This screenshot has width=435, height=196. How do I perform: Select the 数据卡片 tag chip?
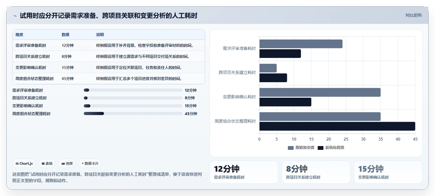click(x=90, y=163)
